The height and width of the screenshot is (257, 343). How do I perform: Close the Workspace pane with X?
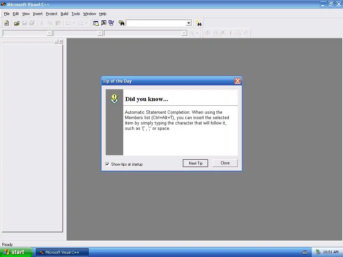pos(61,41)
